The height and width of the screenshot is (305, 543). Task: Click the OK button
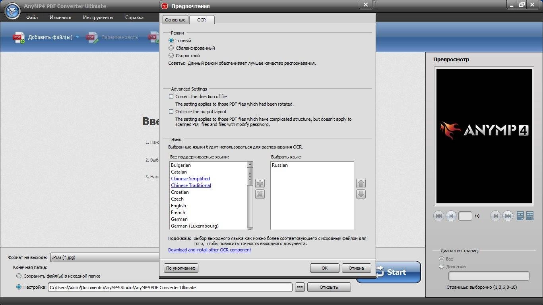[x=324, y=268]
